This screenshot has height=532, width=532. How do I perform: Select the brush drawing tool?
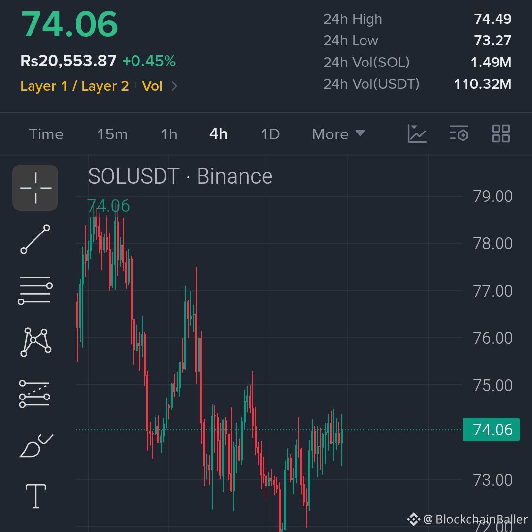coord(36,446)
